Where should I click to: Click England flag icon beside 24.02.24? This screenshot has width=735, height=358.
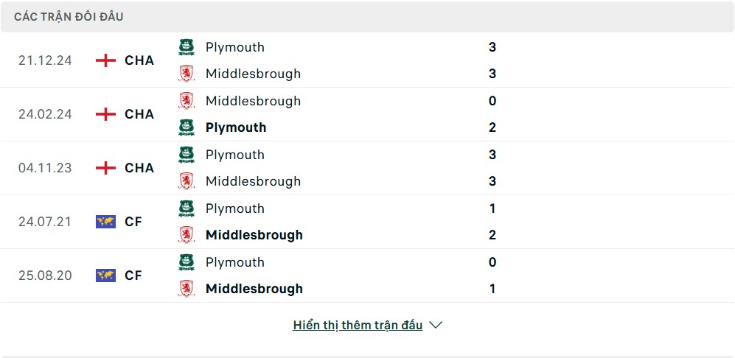tap(105, 114)
